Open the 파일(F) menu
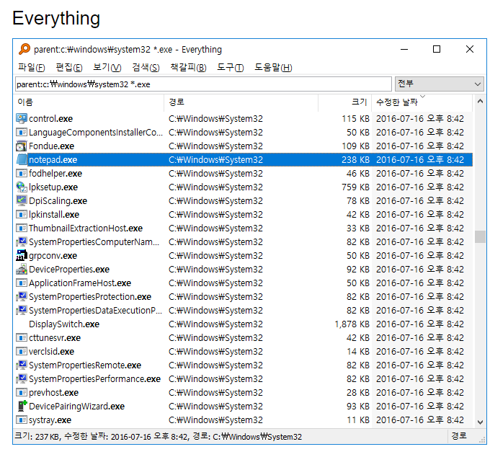The height and width of the screenshot is (457, 490). 31,68
